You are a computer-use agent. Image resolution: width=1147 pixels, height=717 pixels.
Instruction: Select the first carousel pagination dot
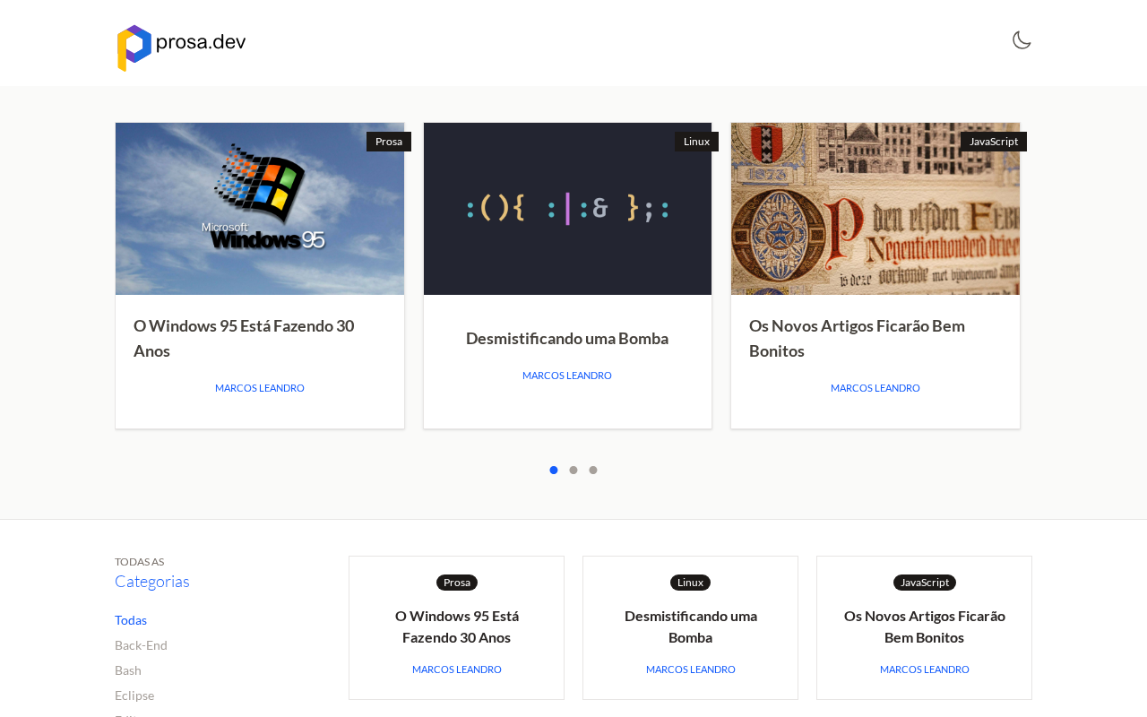coord(554,470)
